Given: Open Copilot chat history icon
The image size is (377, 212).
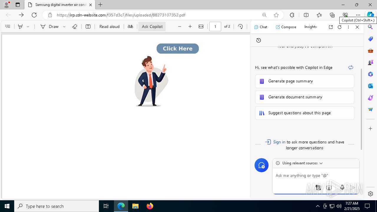Looking at the screenshot, I should [x=259, y=40].
